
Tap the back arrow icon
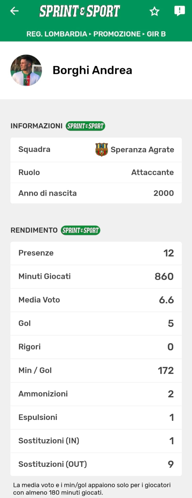[x=14, y=11]
